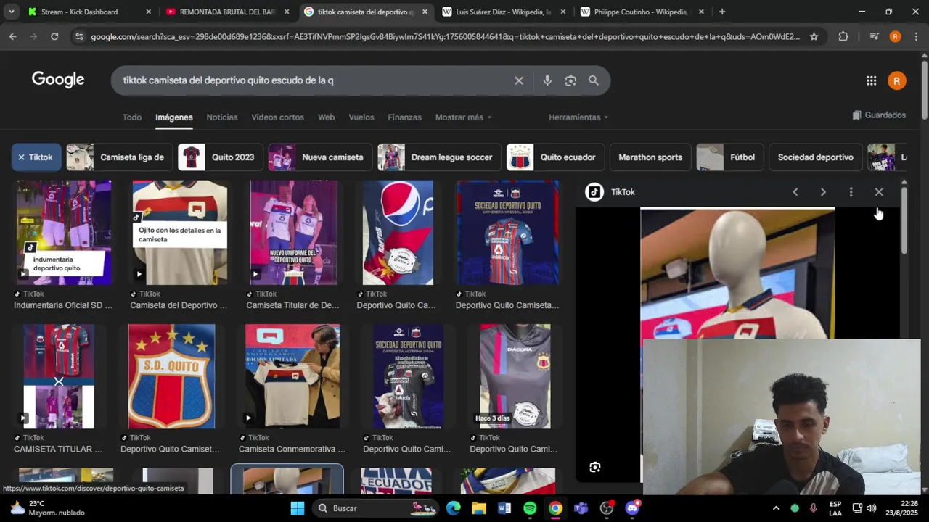929x522 pixels.
Task: Expand the Mostrar más dropdown
Action: (x=463, y=117)
